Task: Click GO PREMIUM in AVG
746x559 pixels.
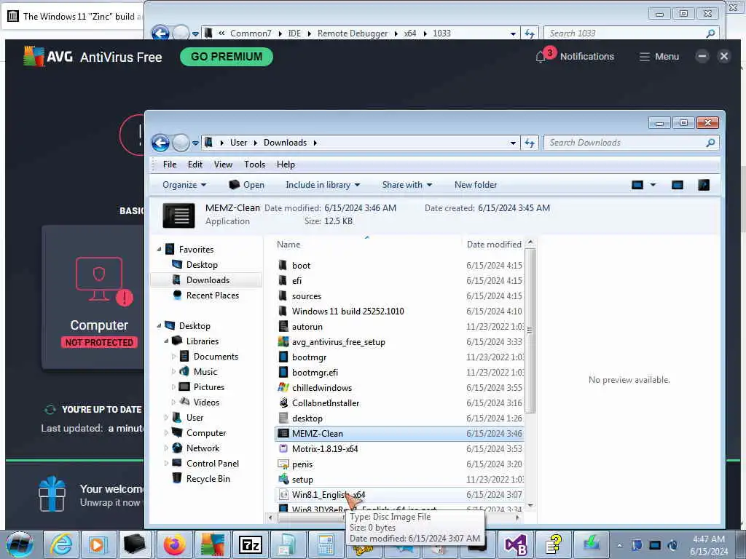Action: pyautogui.click(x=227, y=57)
